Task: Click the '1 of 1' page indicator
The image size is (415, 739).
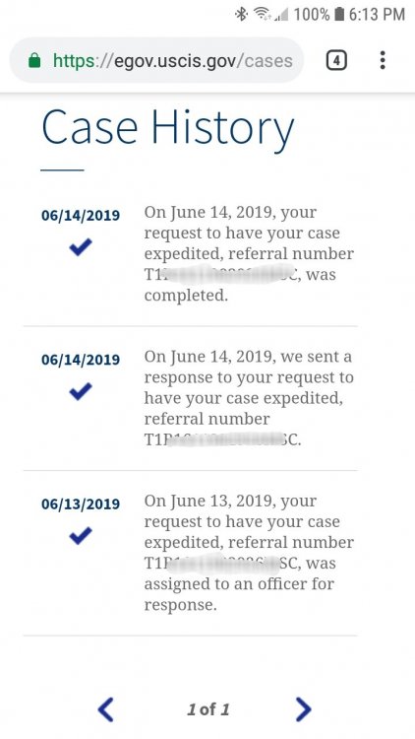Action: (x=207, y=709)
